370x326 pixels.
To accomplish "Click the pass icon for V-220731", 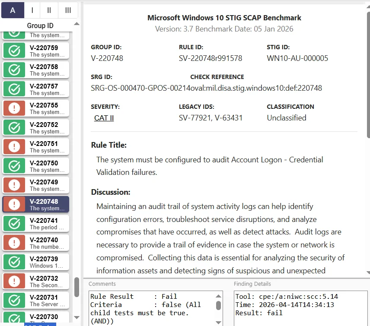I will [14, 300].
